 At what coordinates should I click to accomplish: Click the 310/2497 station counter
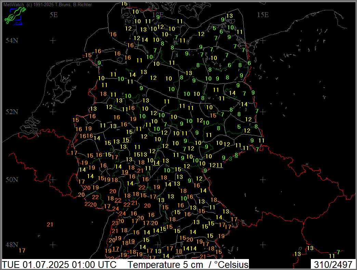click(x=333, y=265)
